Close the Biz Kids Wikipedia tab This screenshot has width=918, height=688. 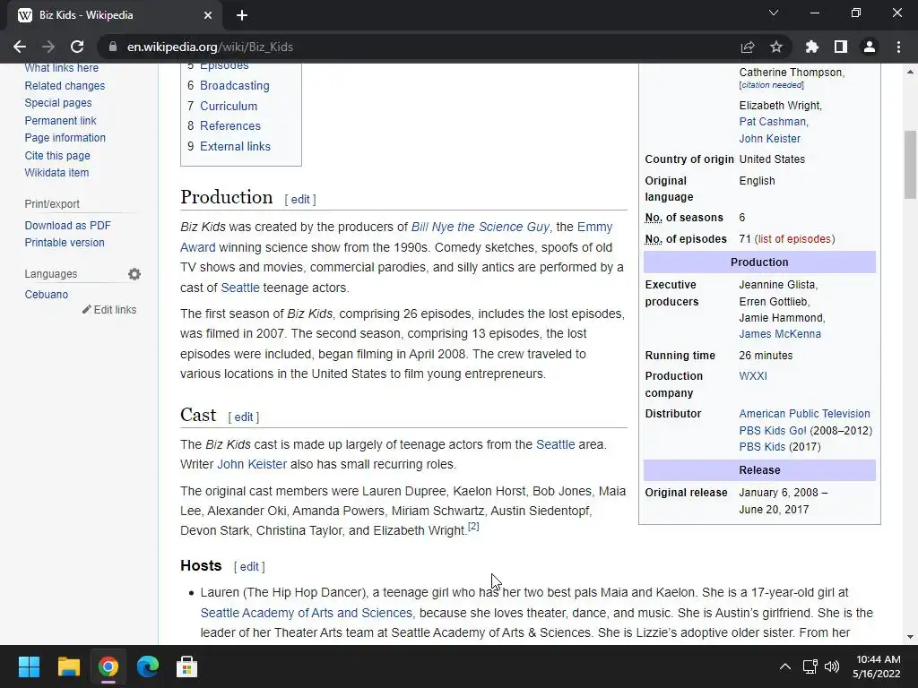[208, 15]
